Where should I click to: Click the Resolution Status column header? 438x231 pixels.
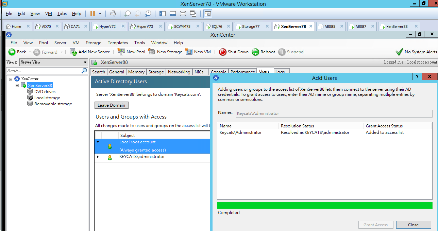coord(321,126)
